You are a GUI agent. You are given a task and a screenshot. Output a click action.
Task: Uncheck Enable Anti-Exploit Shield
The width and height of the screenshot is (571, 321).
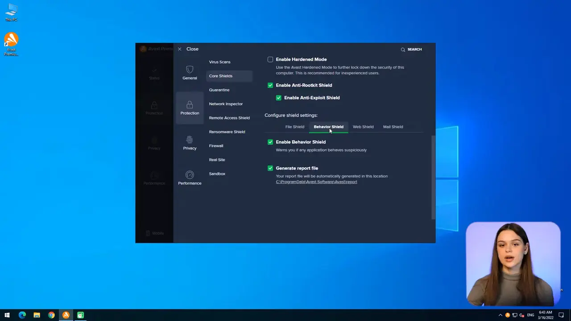pyautogui.click(x=279, y=98)
